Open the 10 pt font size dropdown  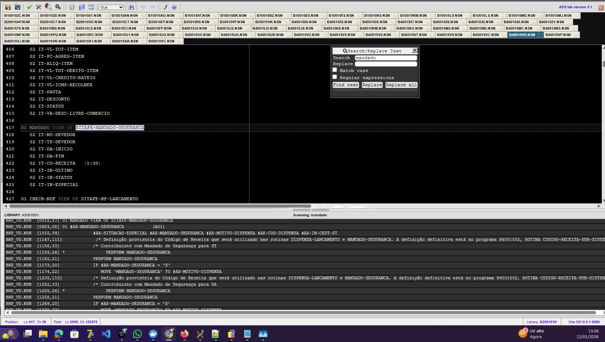(x=111, y=7)
